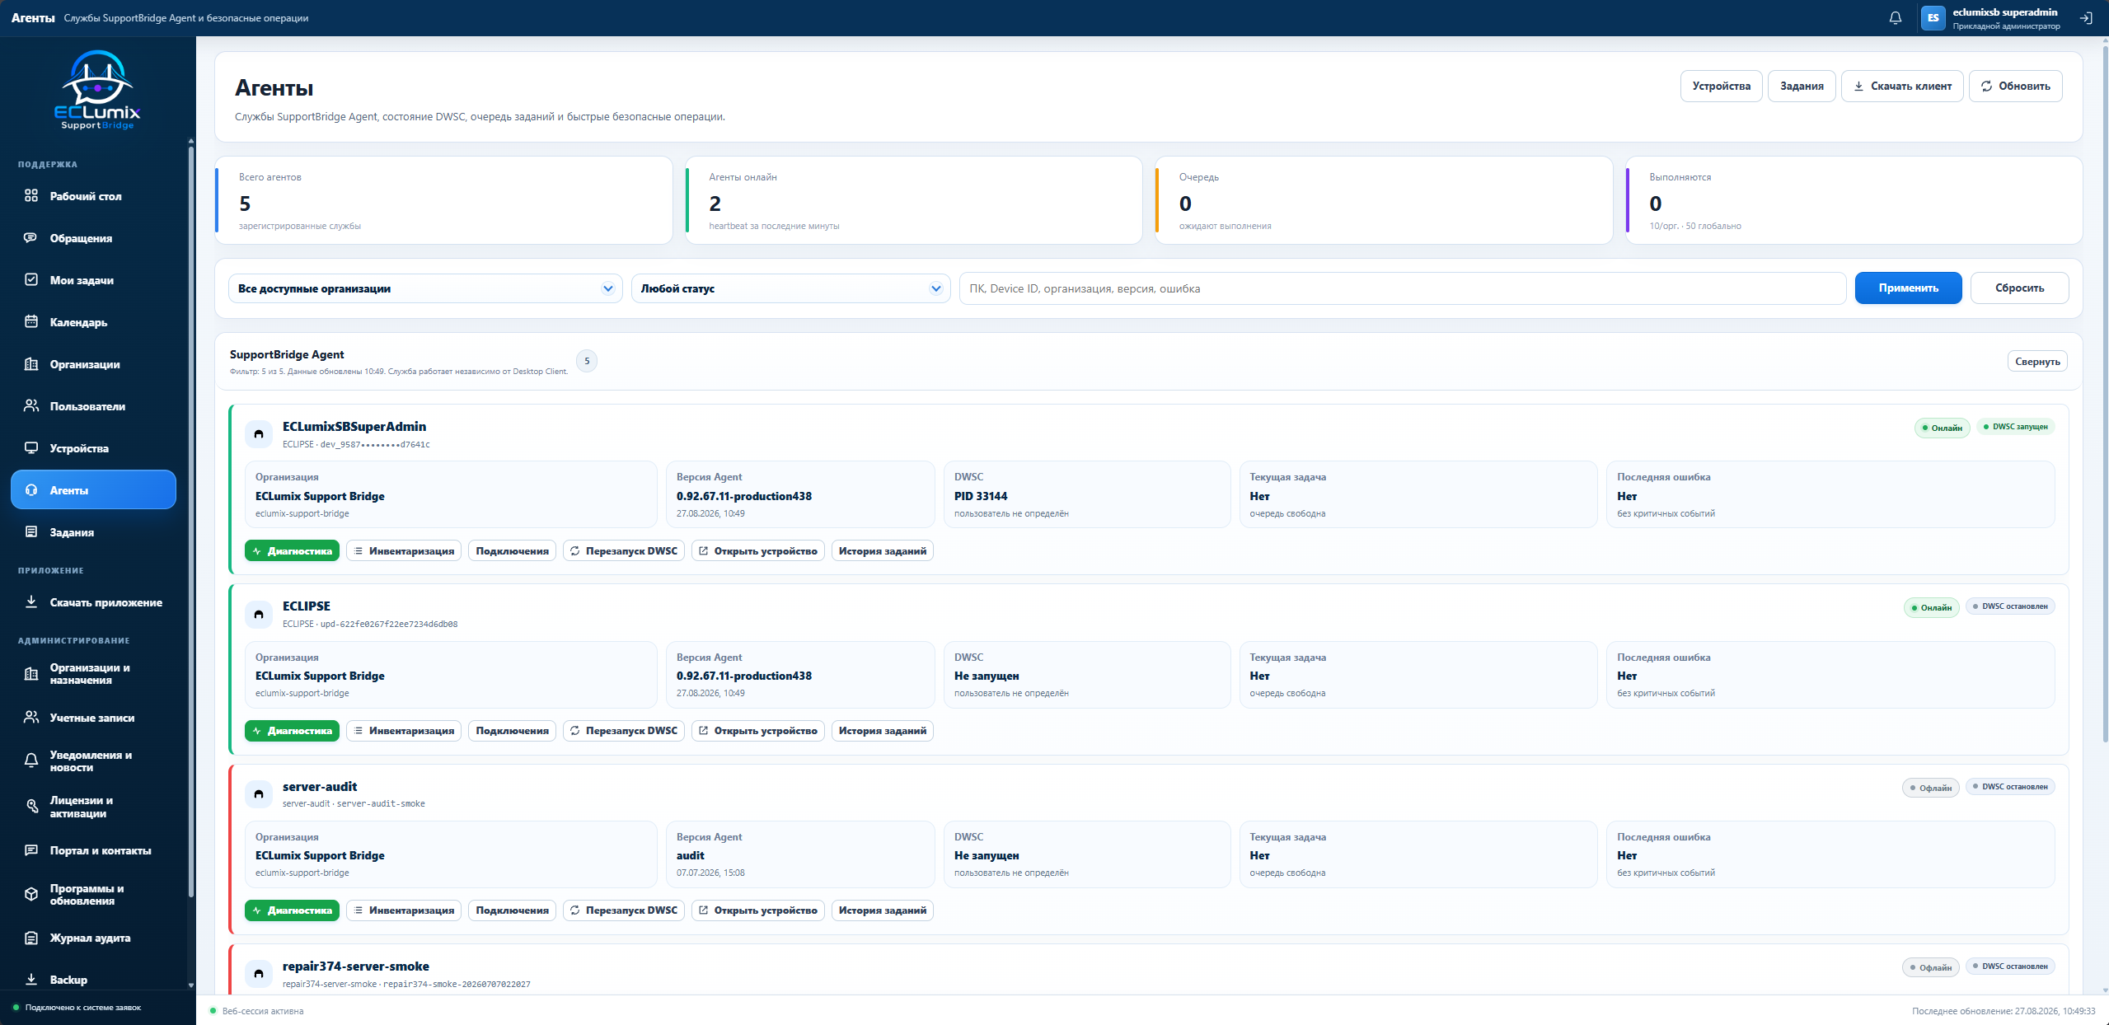Click the notification bell icon
The image size is (2109, 1025).
click(1896, 18)
